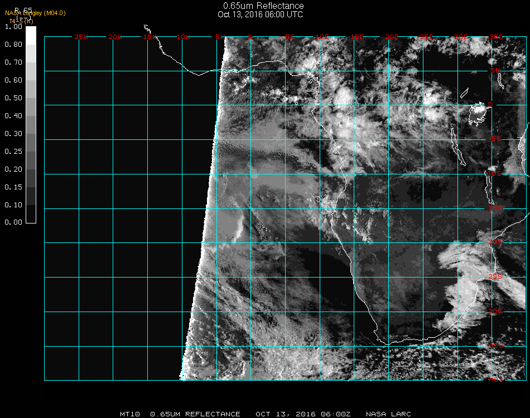This screenshot has width=530, height=418.
Task: Click the 30E longitude label
Action: [x=461, y=37]
